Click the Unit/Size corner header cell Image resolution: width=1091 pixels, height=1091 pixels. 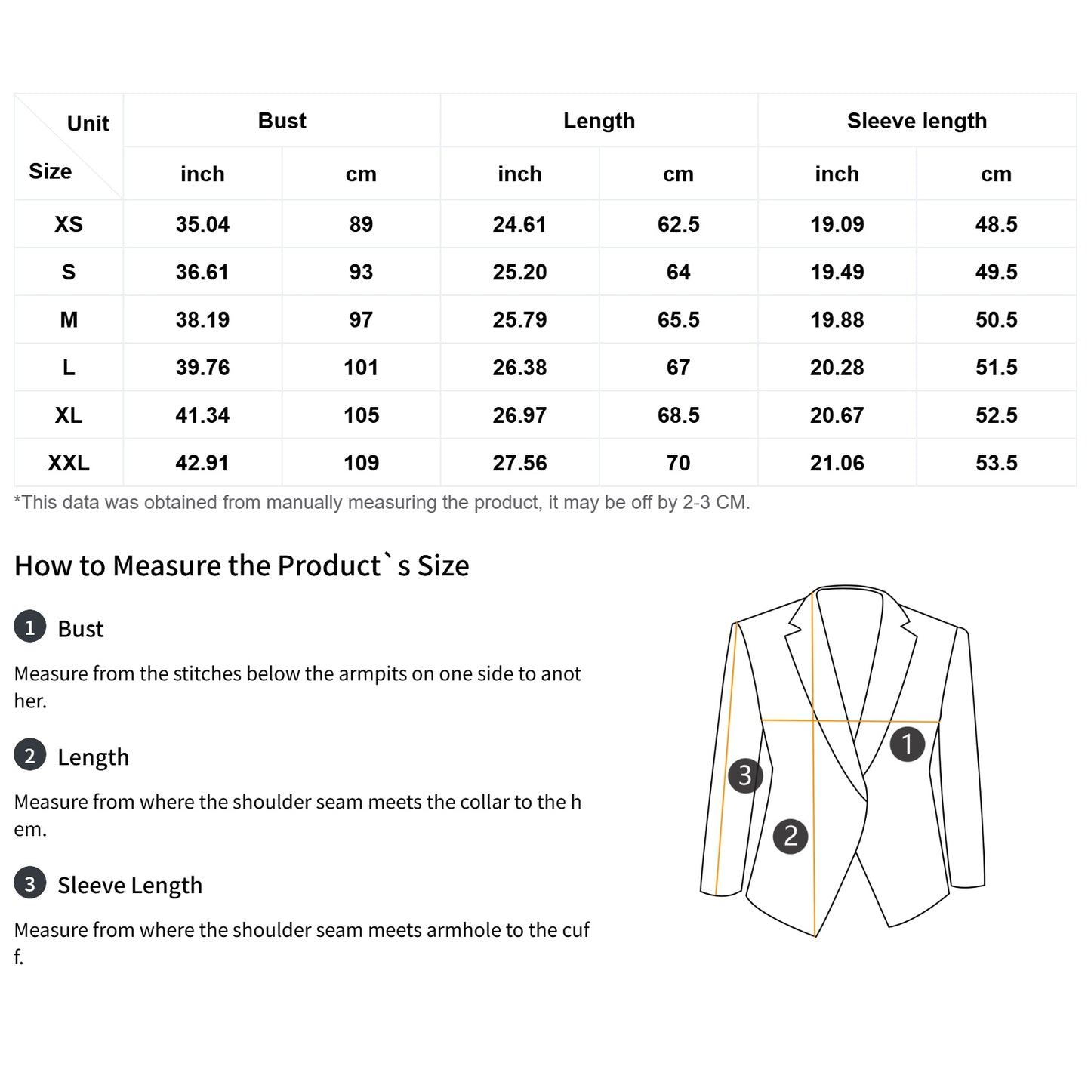click(69, 147)
